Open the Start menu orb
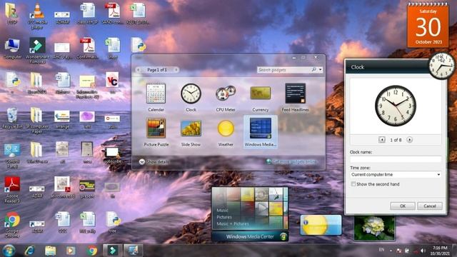Screen dimensions: 457x257 click(9, 251)
